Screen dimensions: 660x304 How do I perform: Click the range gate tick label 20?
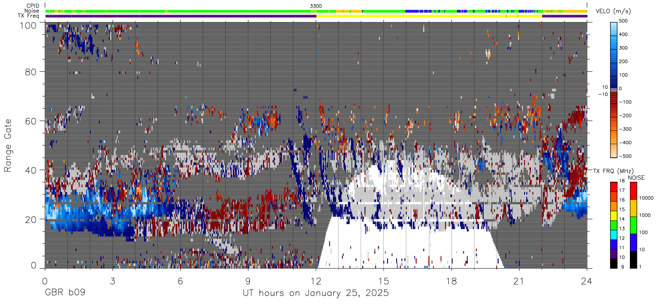coord(31,219)
